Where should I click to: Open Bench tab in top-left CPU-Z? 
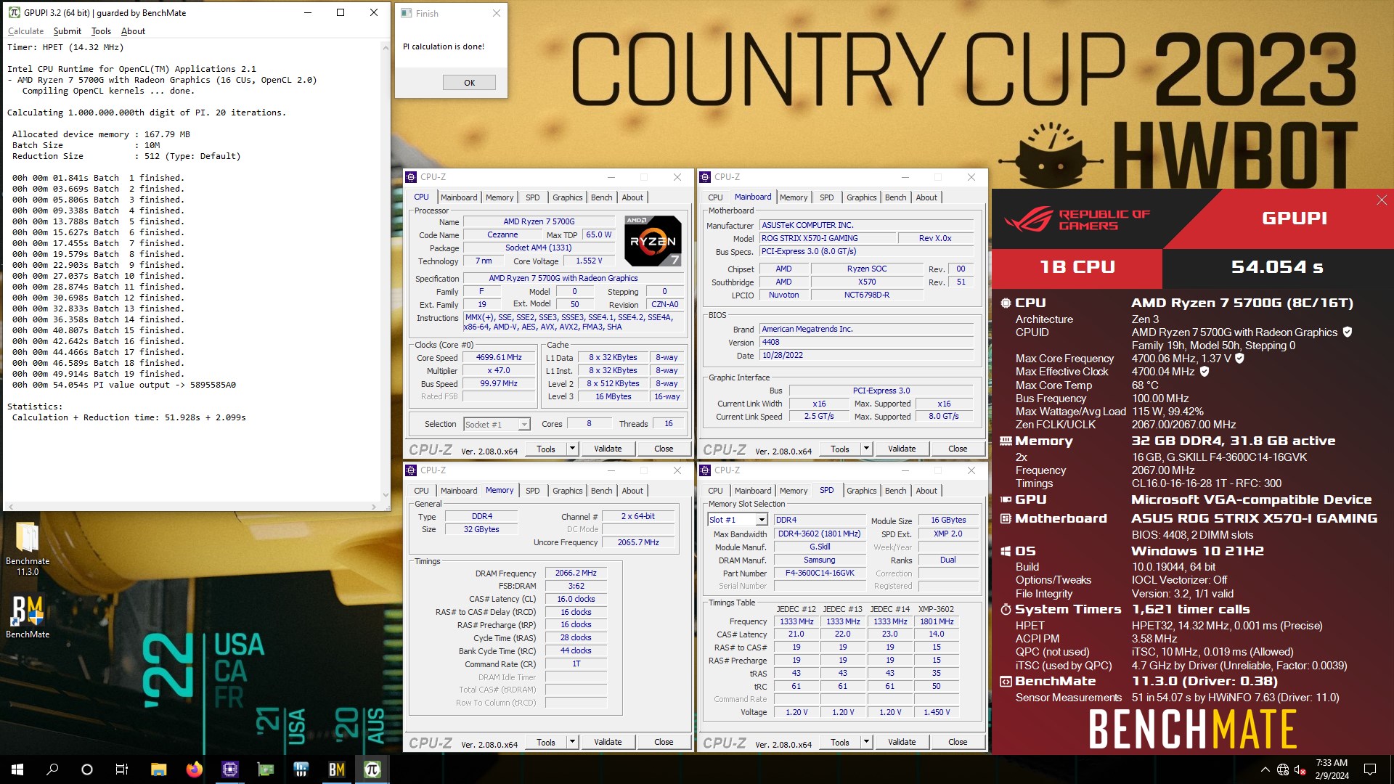[x=601, y=197]
